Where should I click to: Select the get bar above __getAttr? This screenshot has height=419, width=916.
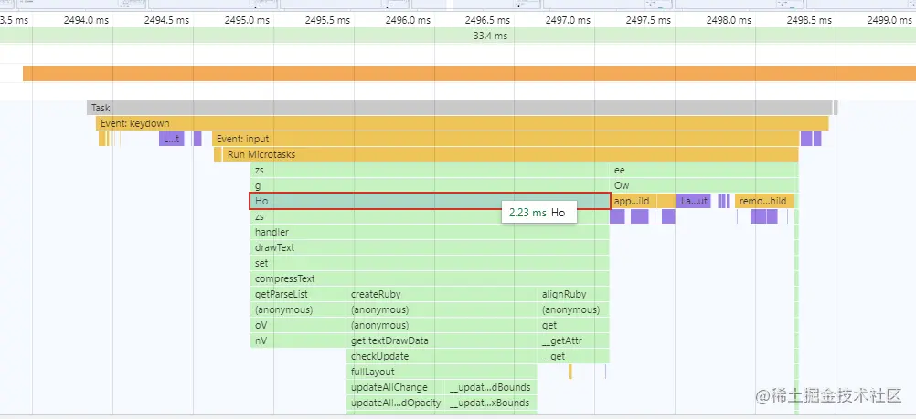click(574, 325)
